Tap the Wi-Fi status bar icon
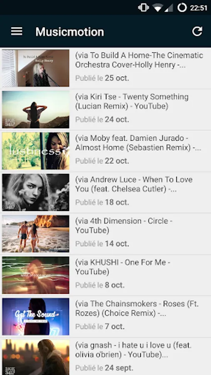 (x=158, y=8)
